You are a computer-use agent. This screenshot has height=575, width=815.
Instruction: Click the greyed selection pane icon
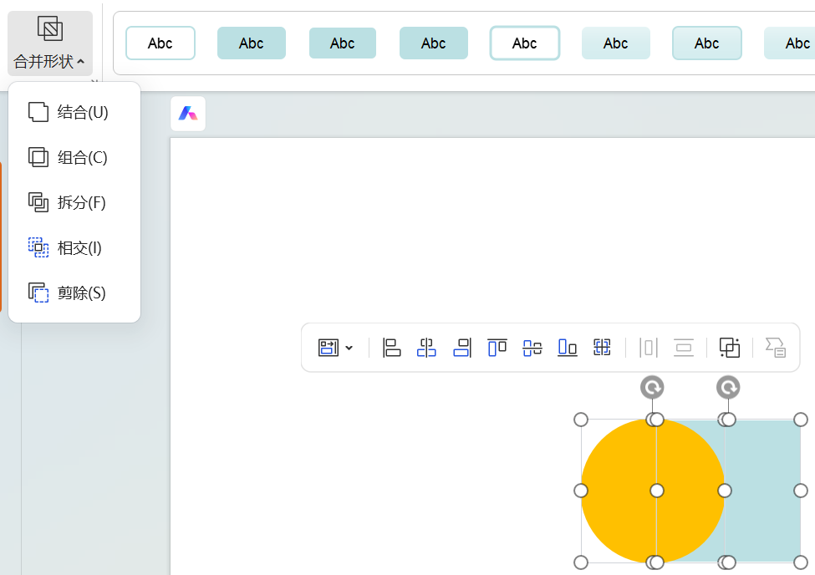click(776, 348)
